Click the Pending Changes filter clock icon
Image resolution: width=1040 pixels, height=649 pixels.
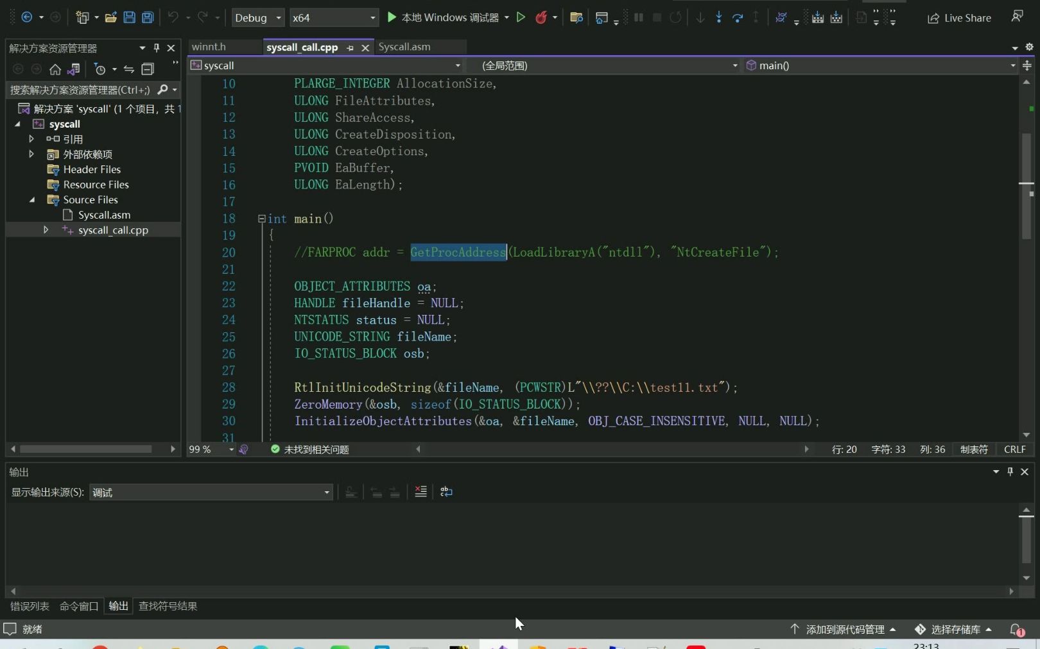[100, 69]
